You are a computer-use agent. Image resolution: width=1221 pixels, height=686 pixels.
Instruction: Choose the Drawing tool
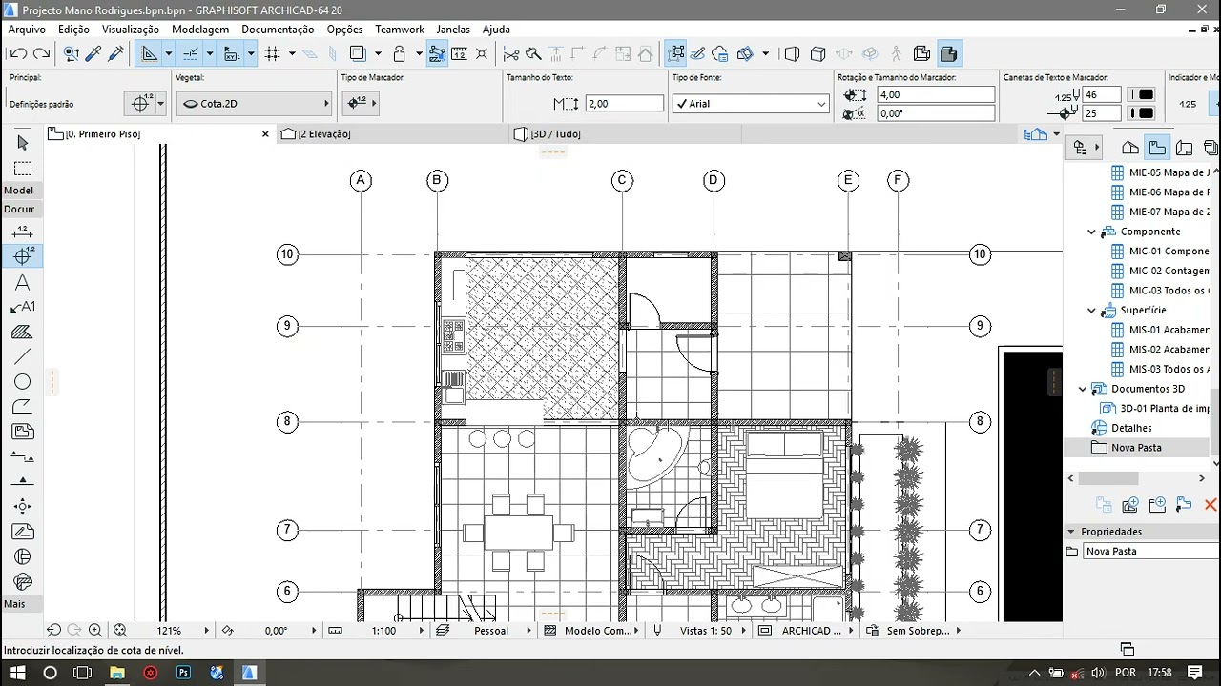click(x=23, y=432)
